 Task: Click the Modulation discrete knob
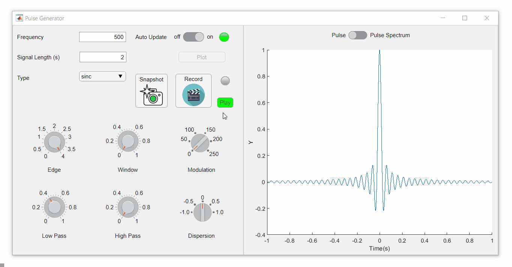(x=200, y=143)
